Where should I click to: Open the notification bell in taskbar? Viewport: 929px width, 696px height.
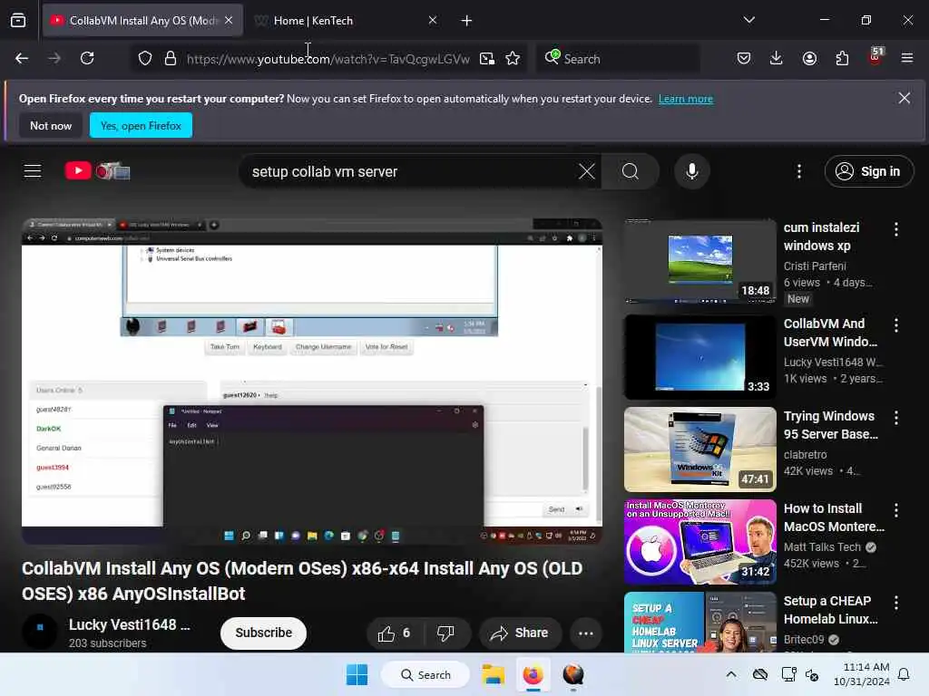[905, 674]
